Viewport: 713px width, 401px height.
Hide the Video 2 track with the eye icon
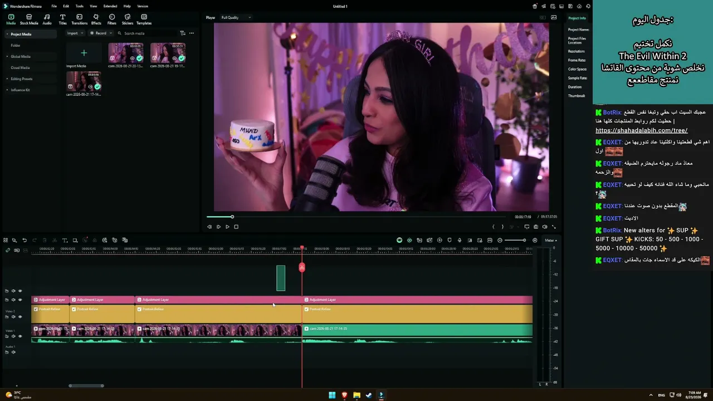[20, 317]
